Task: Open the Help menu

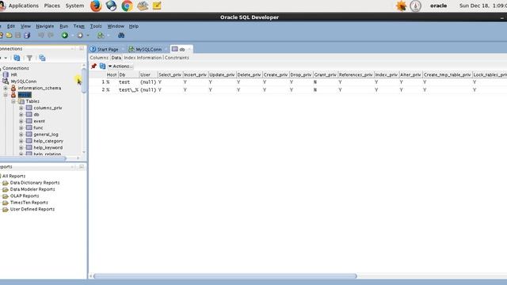Action: click(x=134, y=26)
